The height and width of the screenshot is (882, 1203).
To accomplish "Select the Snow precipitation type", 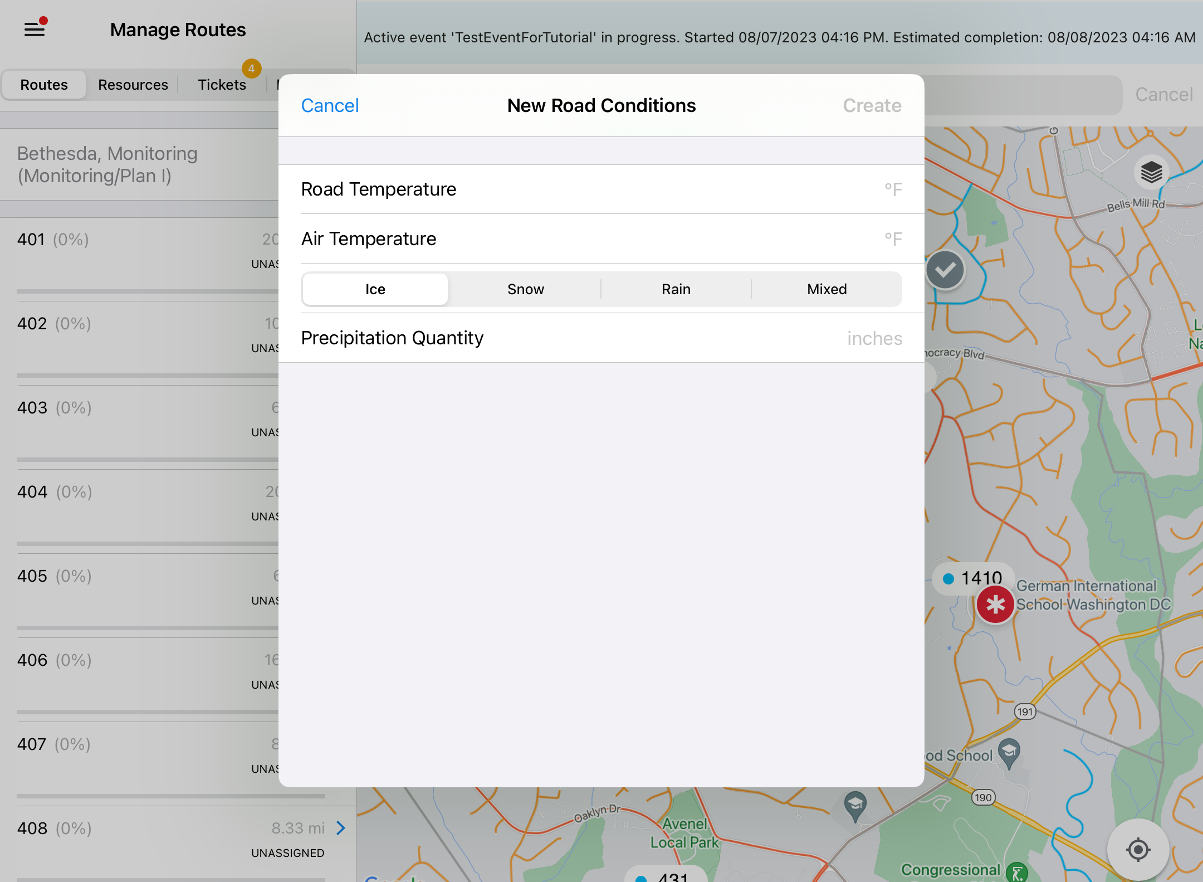I will (x=525, y=289).
